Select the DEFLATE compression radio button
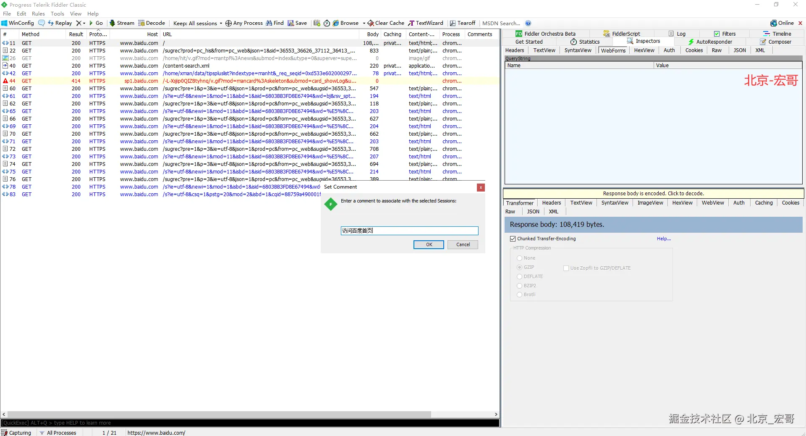806x436 pixels. click(519, 277)
